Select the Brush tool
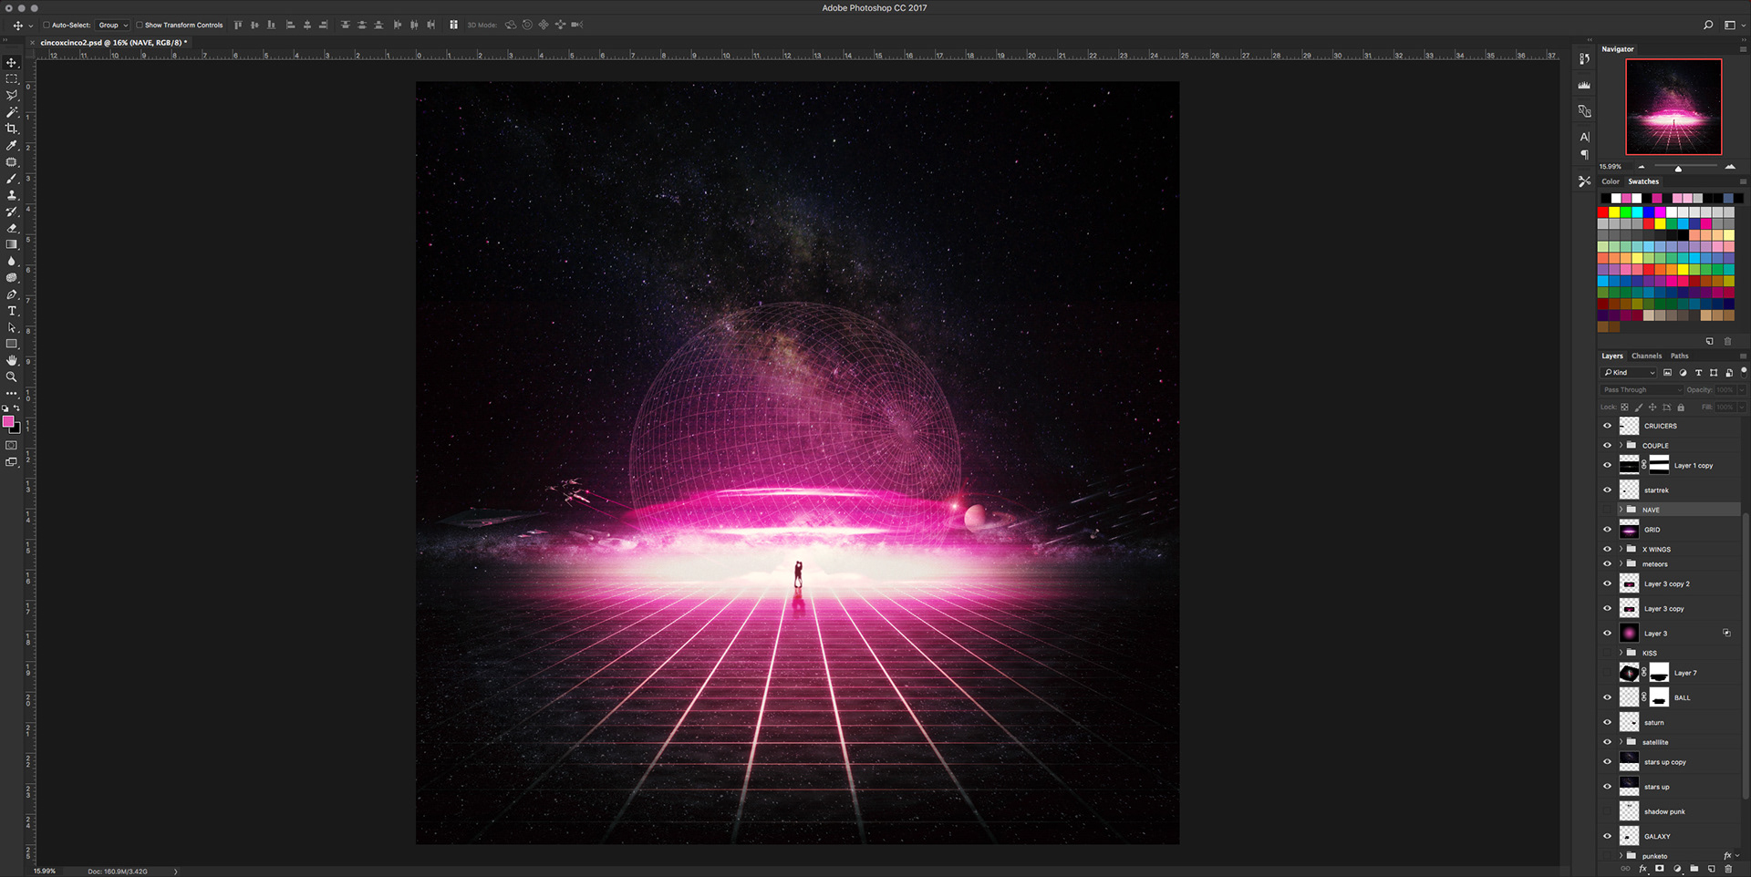 [12, 179]
